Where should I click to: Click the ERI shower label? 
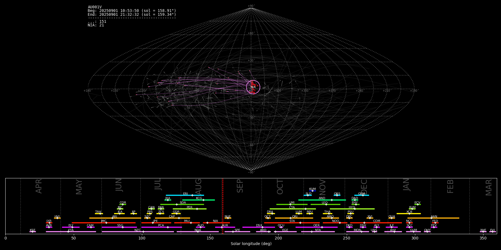pyautogui.click(x=186, y=194)
